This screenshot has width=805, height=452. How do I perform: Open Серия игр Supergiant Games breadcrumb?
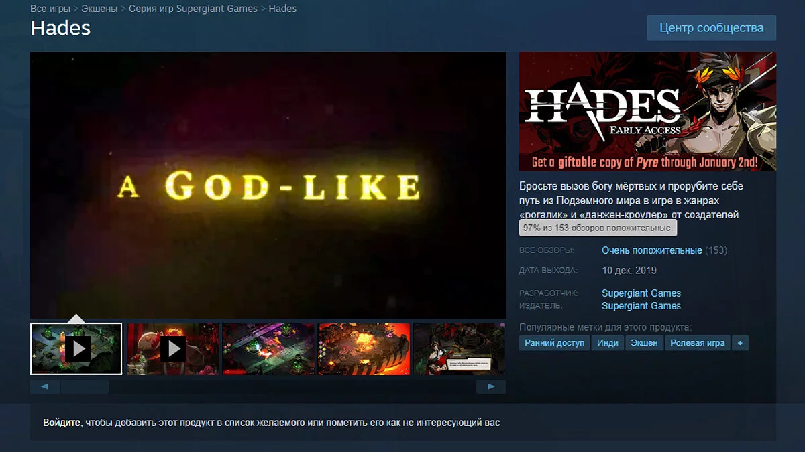(193, 9)
